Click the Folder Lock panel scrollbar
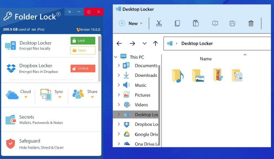The image size is (274, 159). [100, 44]
